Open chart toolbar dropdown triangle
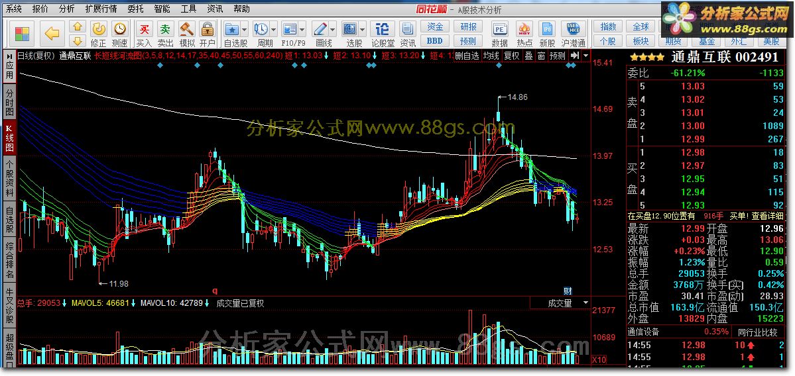This screenshot has width=795, height=376. tap(585, 55)
